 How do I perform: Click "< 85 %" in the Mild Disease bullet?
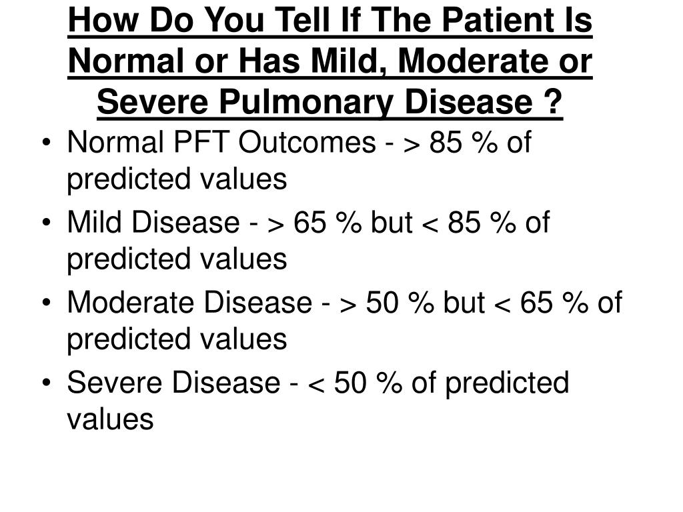(469, 222)
